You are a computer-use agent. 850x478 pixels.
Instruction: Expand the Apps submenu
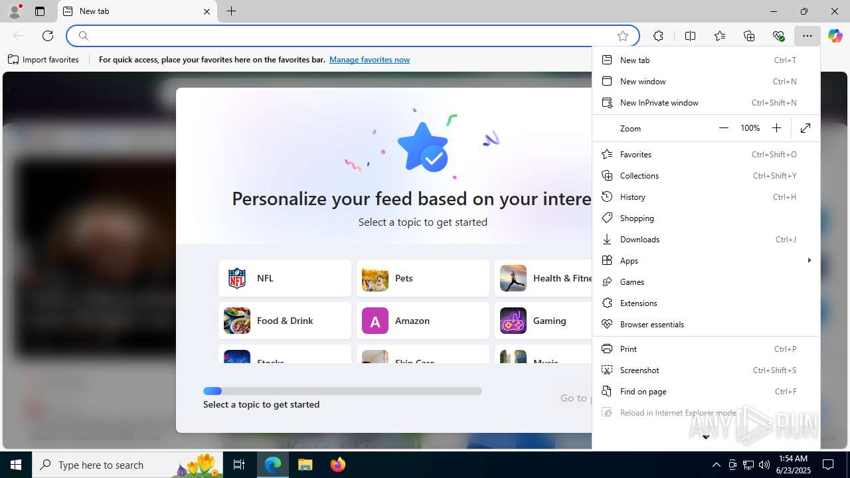click(706, 260)
